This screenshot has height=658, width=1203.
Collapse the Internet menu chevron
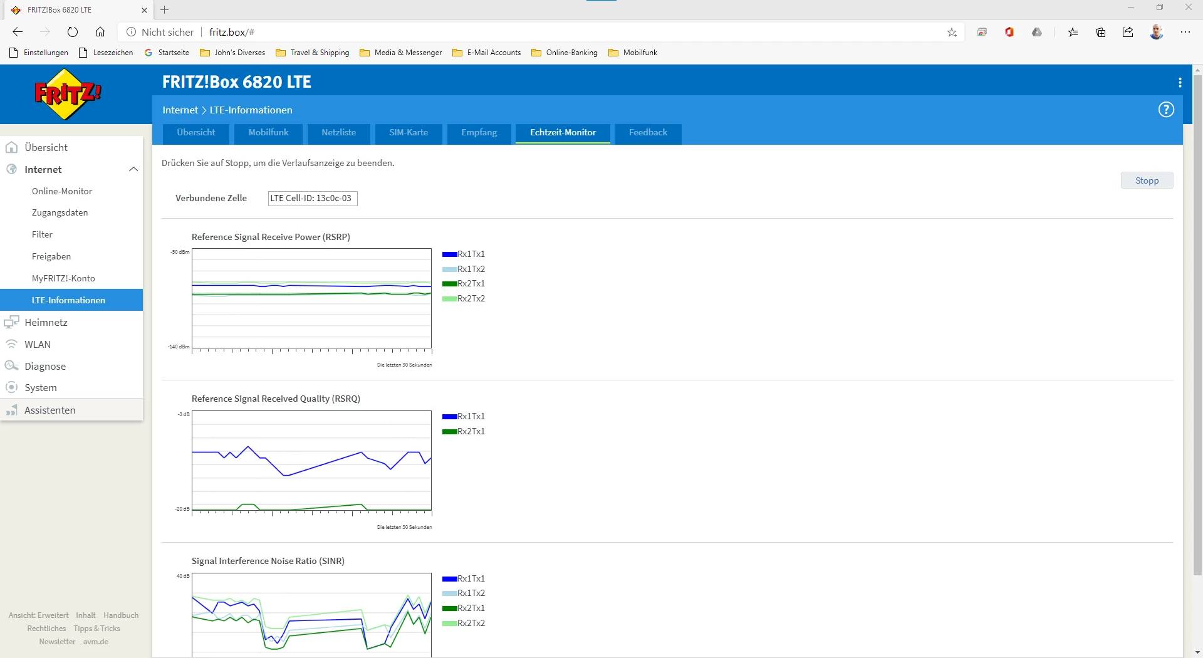(x=133, y=169)
